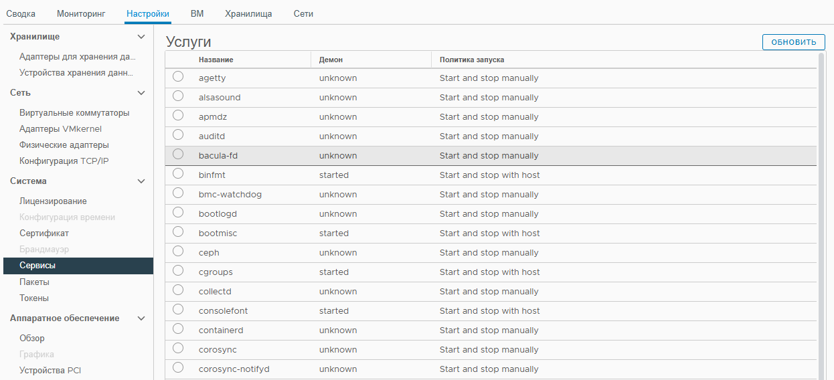Viewport: 834px width, 380px height.
Task: Open the top Хранилища tab
Action: click(248, 13)
